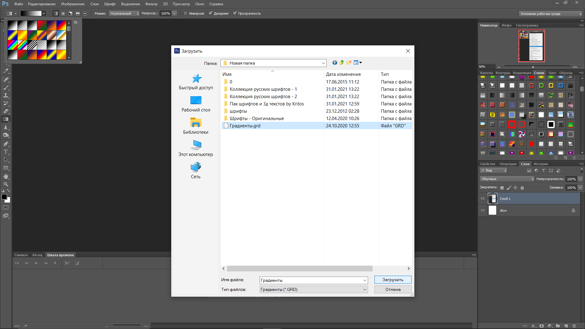This screenshot has height=329, width=585.
Task: Switch to Гистограмма tab
Action: pyautogui.click(x=527, y=25)
